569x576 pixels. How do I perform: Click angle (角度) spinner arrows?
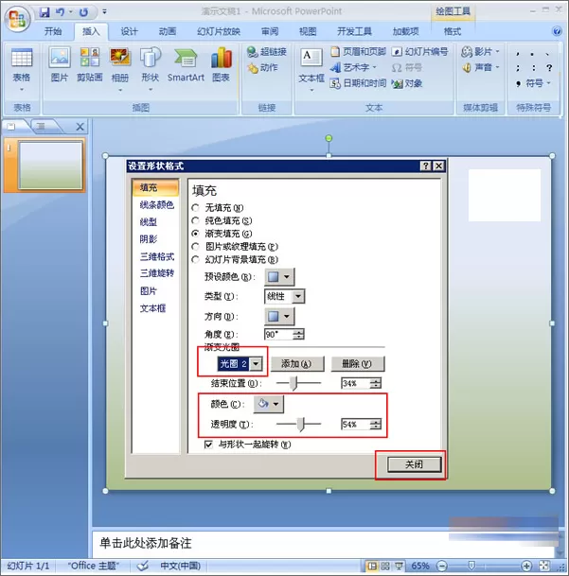tap(298, 334)
